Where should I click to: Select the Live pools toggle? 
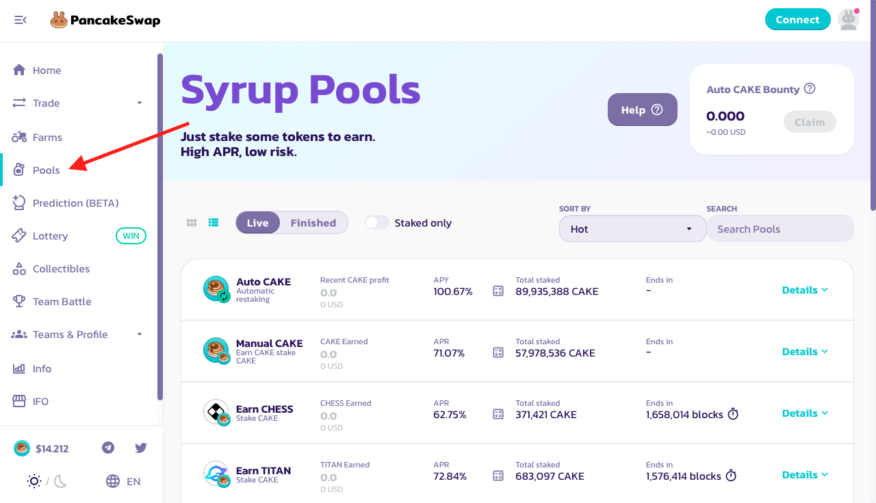click(x=257, y=222)
